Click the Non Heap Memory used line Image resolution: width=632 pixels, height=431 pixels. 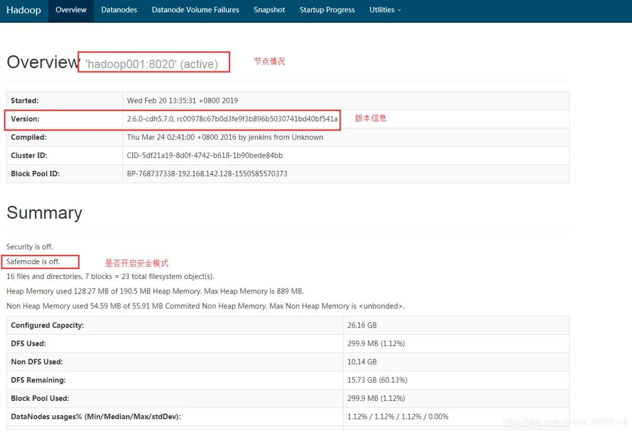click(x=205, y=306)
